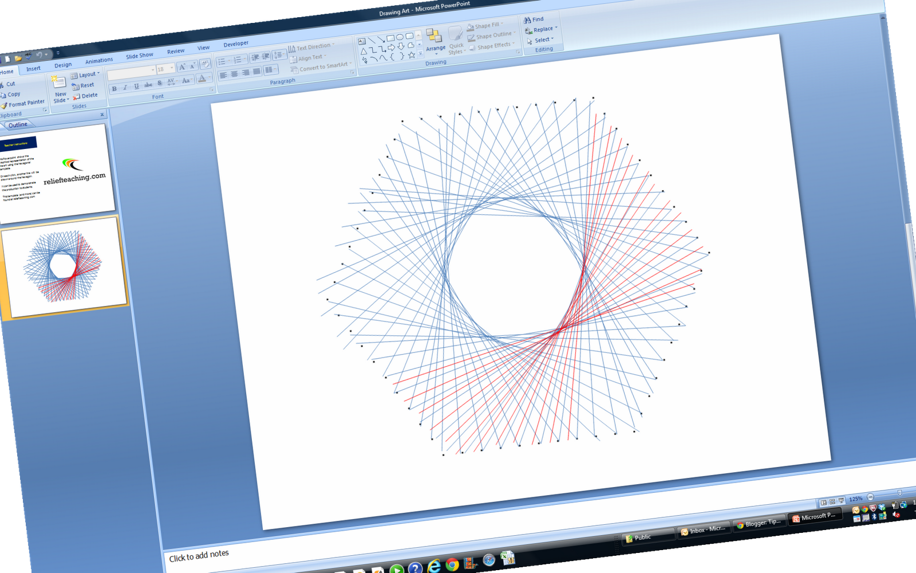Toggle Align Text Left

[x=223, y=75]
